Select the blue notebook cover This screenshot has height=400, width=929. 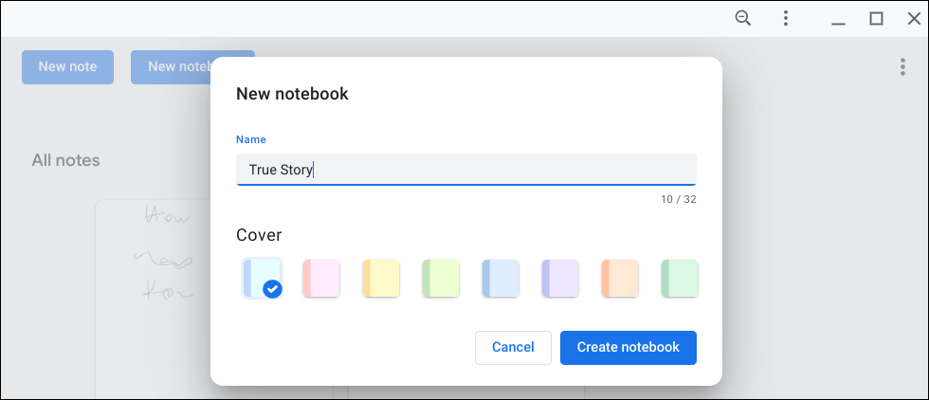pyautogui.click(x=501, y=278)
